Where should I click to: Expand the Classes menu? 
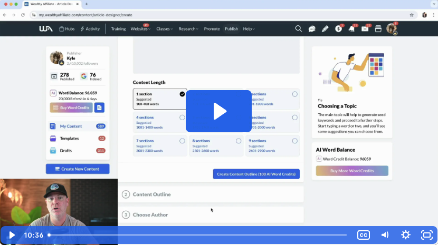[x=164, y=29]
